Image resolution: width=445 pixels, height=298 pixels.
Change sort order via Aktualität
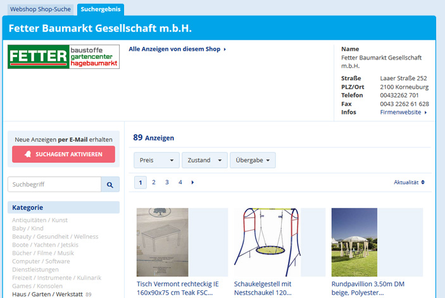click(x=409, y=182)
